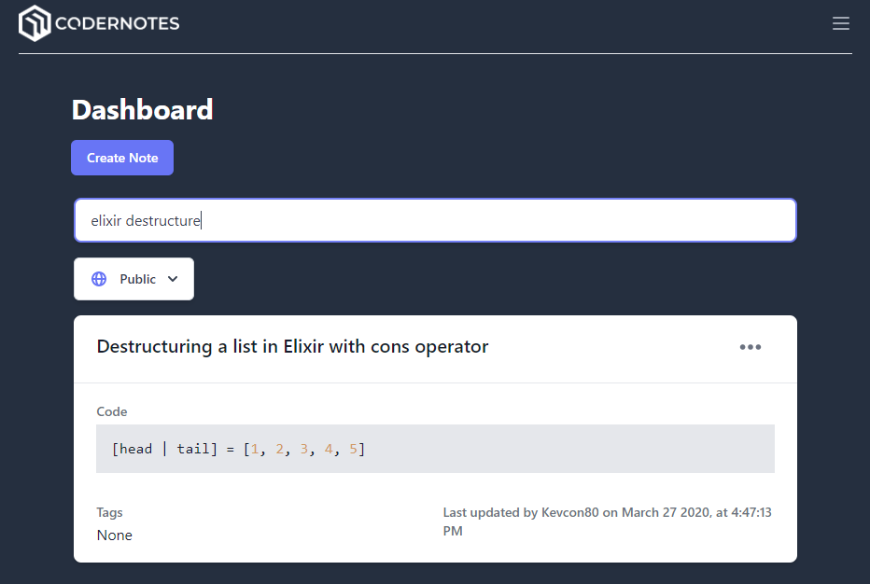Open the three-dot note options menu

pyautogui.click(x=751, y=347)
